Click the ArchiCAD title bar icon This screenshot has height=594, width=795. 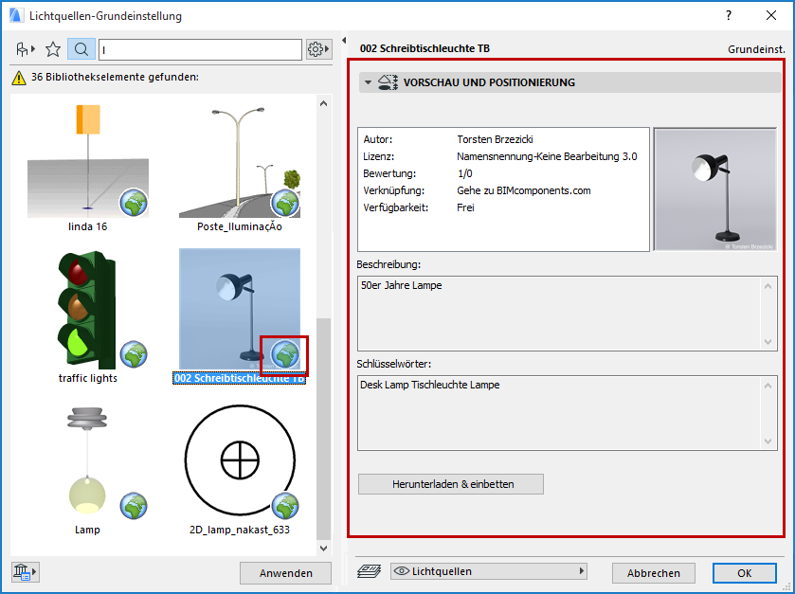pos(17,16)
